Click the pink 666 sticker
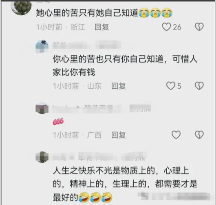216x205 pixels. click(58, 121)
